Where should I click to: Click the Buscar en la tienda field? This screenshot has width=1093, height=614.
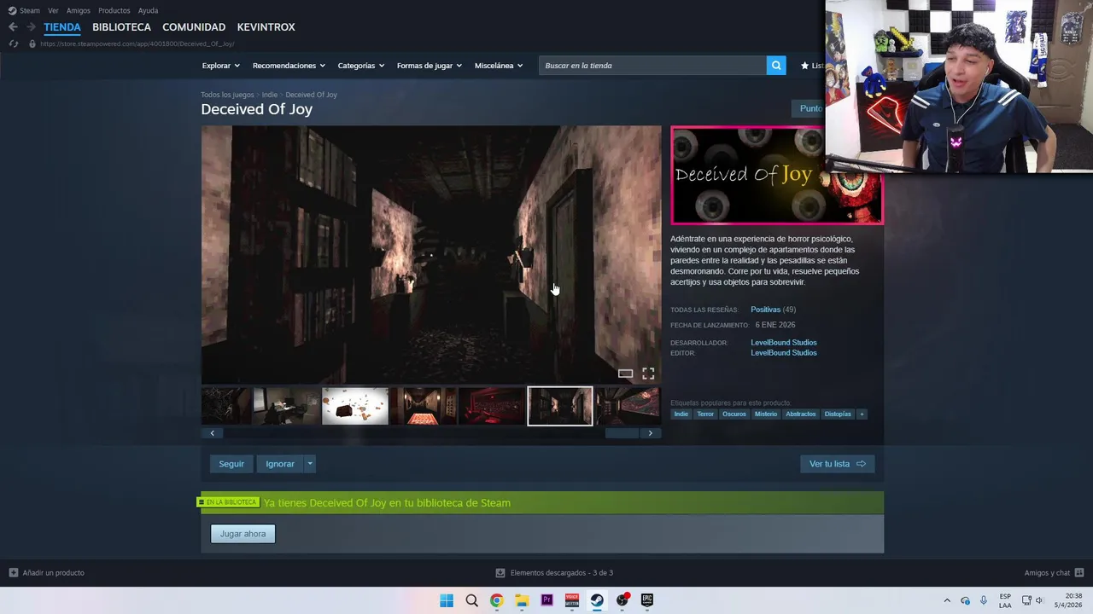tap(652, 66)
